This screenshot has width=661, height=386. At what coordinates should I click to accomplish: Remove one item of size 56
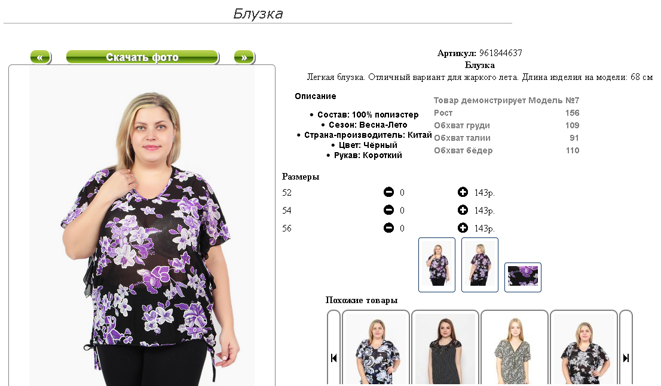click(388, 228)
